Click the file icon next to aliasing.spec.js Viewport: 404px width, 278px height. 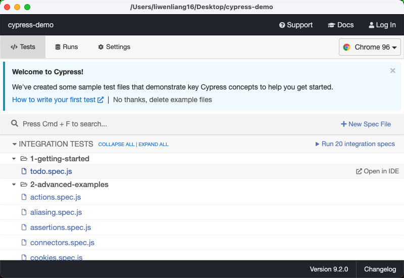[x=24, y=212]
